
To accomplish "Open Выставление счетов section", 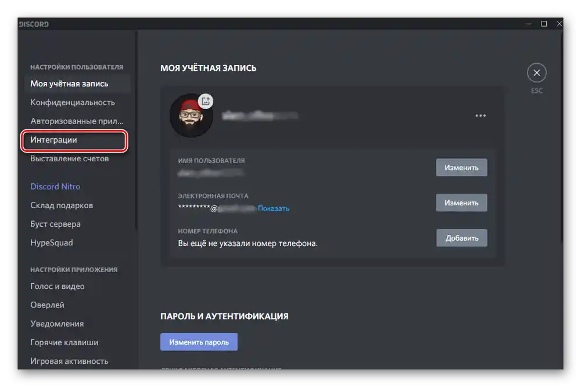I will point(77,159).
